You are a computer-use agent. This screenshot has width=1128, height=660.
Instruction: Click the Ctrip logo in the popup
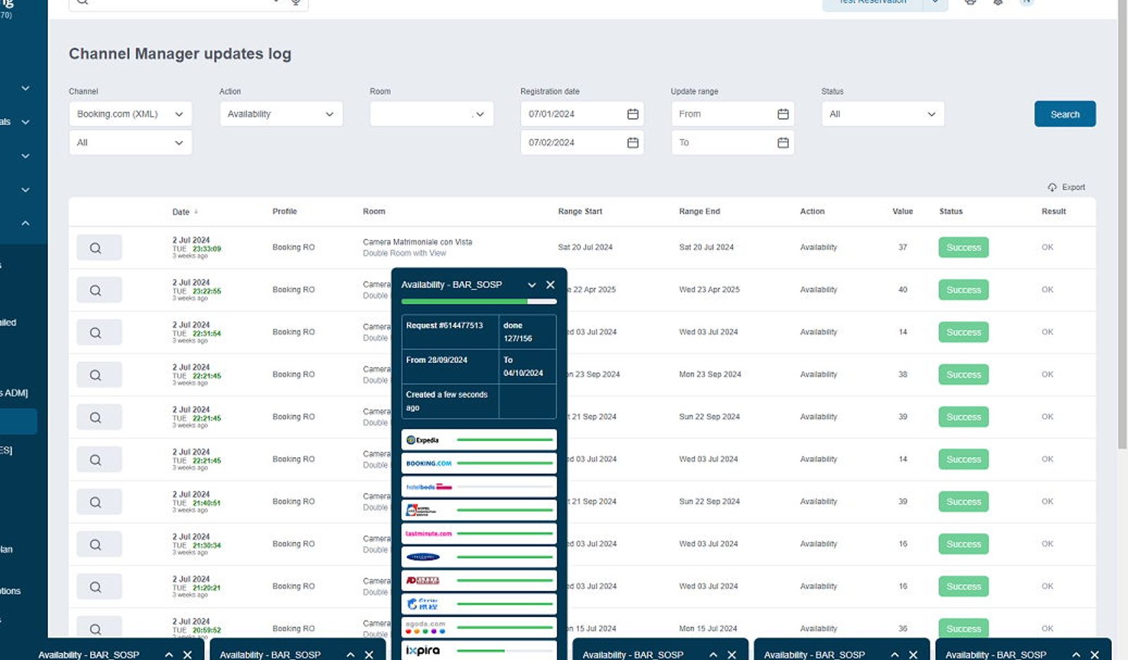coord(423,604)
